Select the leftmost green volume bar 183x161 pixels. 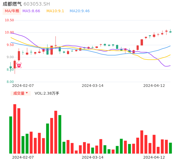pyautogui.click(x=11, y=135)
